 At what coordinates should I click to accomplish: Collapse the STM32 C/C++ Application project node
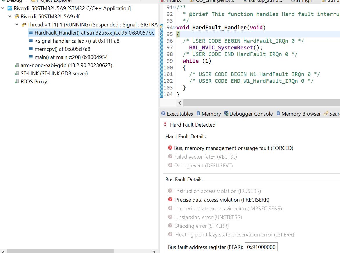point(3,8)
